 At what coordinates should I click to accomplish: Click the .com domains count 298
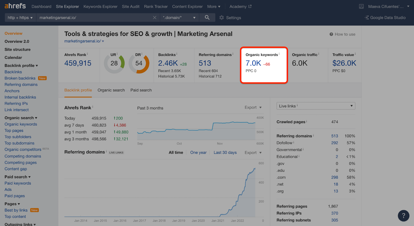pyautogui.click(x=335, y=177)
